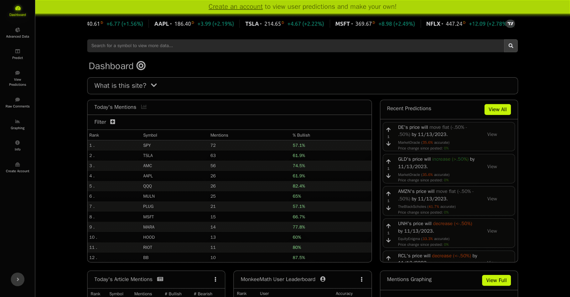The width and height of the screenshot is (570, 297).
Task: Click View All recent predictions button
Action: pos(498,110)
